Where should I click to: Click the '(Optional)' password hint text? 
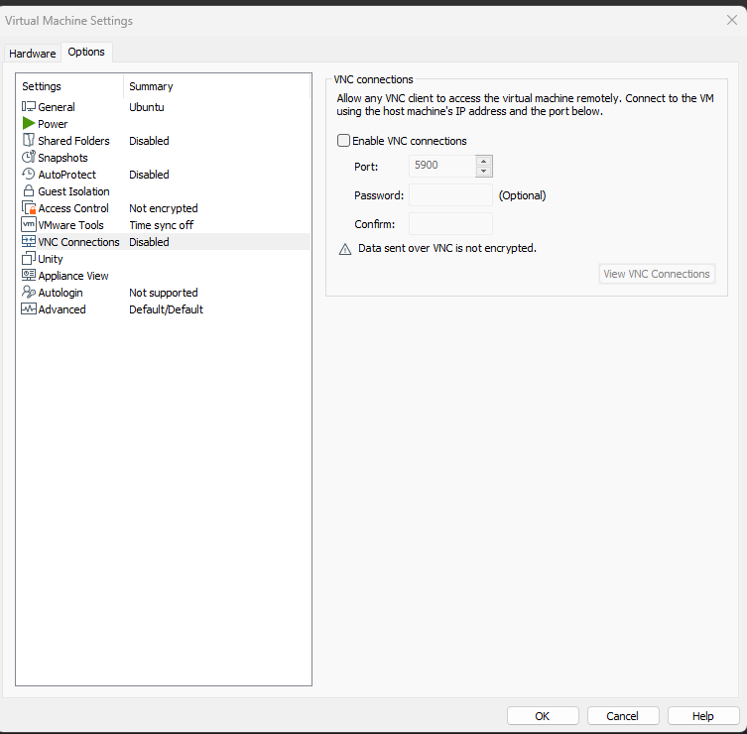click(522, 195)
